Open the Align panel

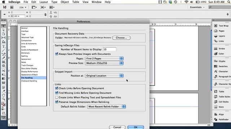tap(219, 114)
